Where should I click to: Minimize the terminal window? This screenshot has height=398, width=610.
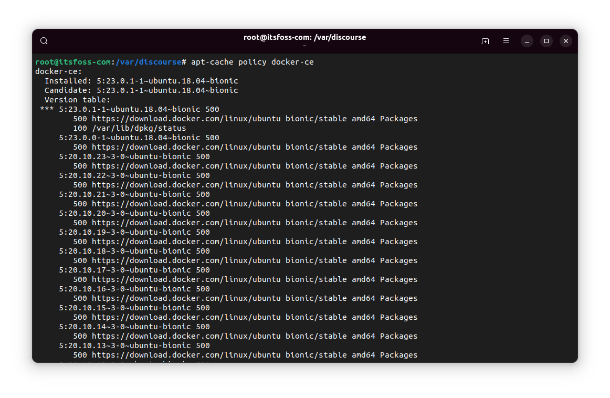click(x=527, y=40)
